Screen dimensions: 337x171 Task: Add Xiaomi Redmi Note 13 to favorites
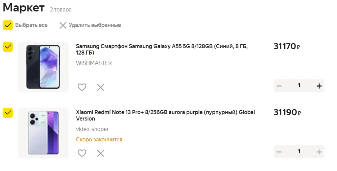pos(82,153)
